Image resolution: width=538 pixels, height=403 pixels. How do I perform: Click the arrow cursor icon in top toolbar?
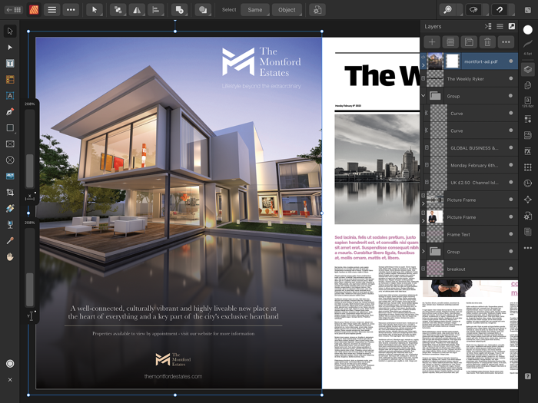(x=95, y=9)
